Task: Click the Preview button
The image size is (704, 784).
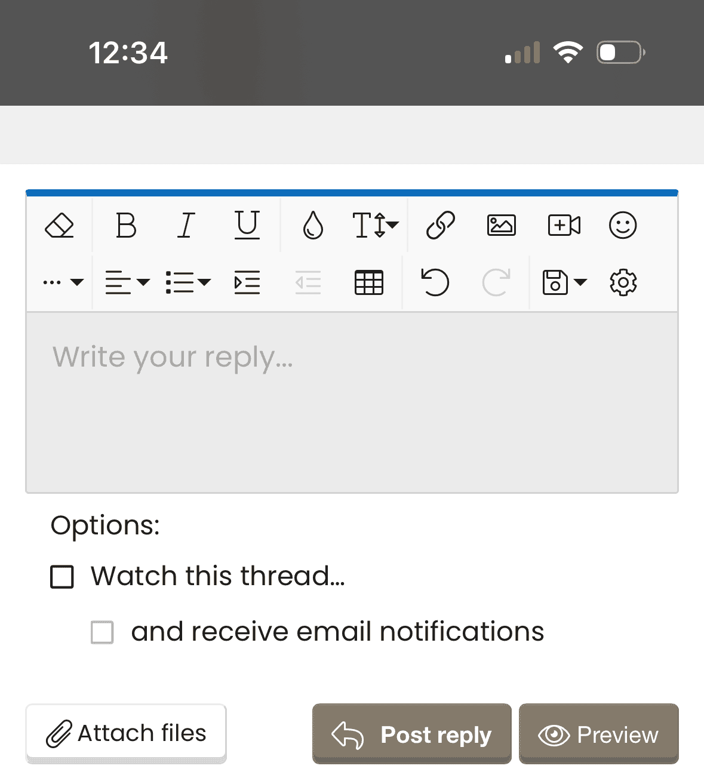Action: point(599,734)
